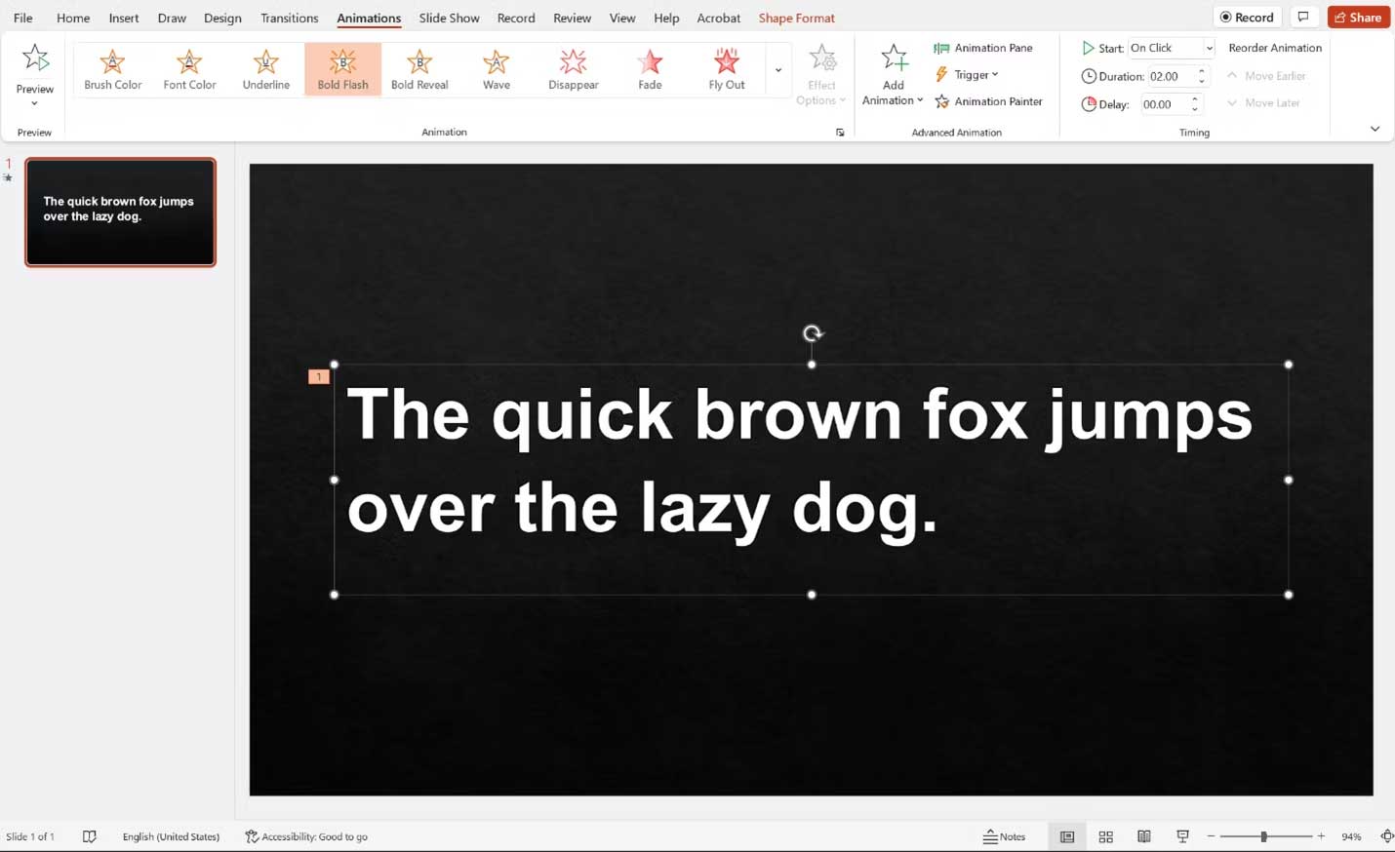Start the Slide Show from the status bar
1395x852 pixels.
click(1182, 836)
